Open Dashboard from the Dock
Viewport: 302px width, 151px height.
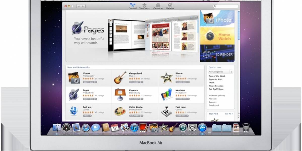pyautogui.click(x=66, y=127)
